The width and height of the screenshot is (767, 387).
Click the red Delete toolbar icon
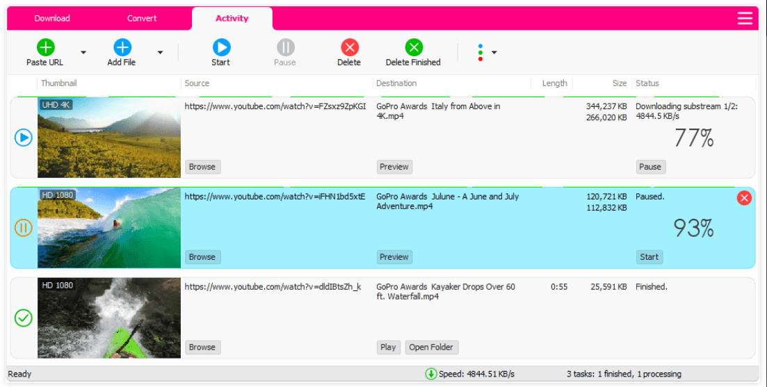click(349, 47)
